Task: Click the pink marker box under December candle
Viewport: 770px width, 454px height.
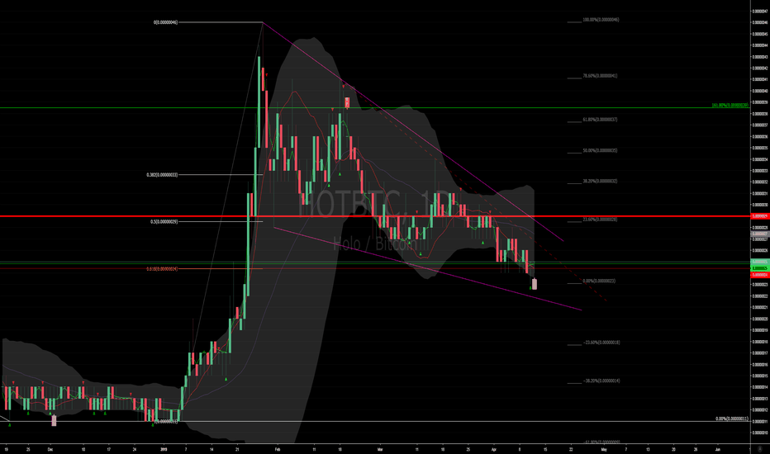Action: [54, 421]
